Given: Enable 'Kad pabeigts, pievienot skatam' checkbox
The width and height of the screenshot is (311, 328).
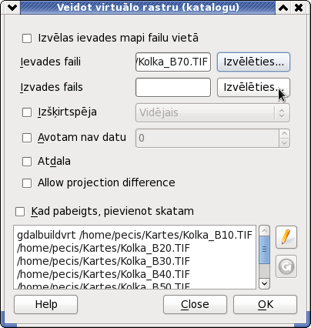Looking at the screenshot, I should coord(20,212).
